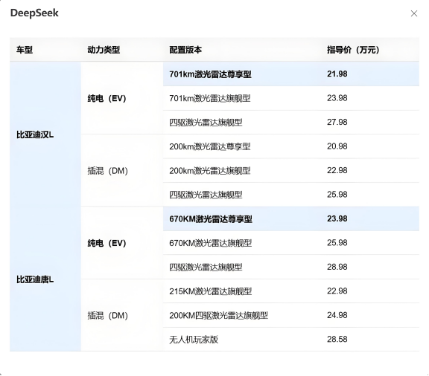
Task: Click the 24.98 price value
Action: pyautogui.click(x=337, y=315)
